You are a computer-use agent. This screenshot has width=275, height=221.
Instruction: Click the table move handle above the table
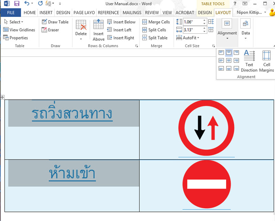point(2,97)
